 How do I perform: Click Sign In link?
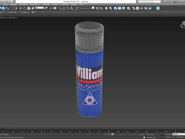[x=176, y=2]
